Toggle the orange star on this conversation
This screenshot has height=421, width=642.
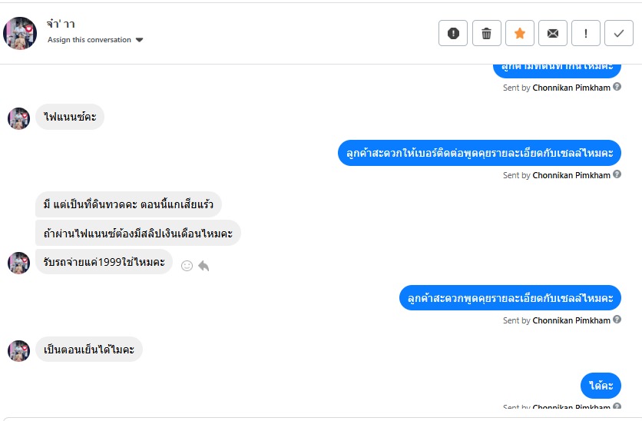coord(519,33)
